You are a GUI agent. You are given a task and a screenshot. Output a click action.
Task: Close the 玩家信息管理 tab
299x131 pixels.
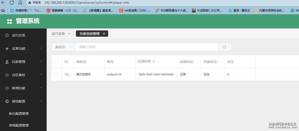104,34
